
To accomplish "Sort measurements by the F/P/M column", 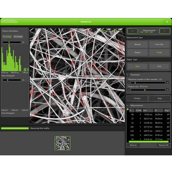I will point(139,111).
